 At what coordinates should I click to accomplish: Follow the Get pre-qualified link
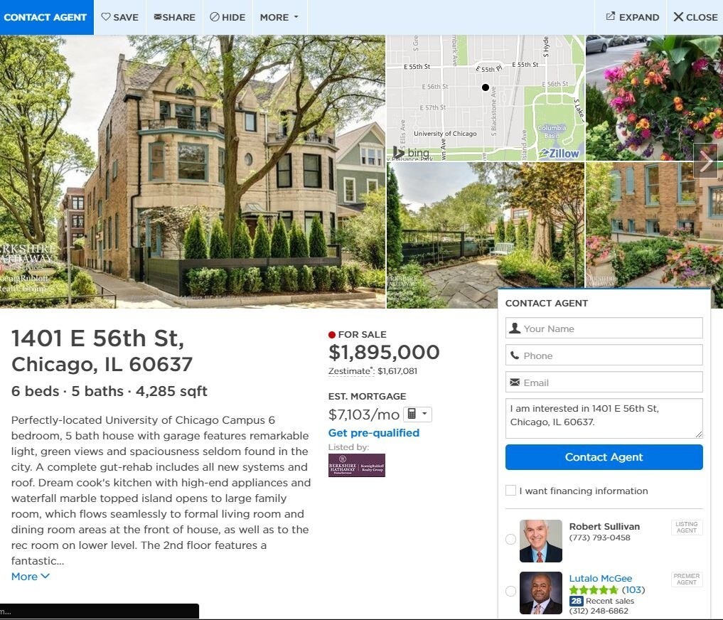pos(373,433)
